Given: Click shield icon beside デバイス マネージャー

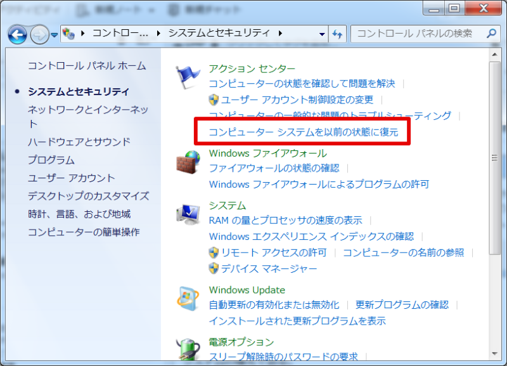Looking at the screenshot, I should 214,268.
